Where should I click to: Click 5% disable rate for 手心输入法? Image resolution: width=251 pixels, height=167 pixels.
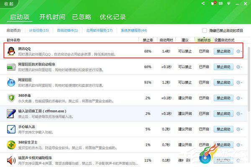pyautogui.click(x=148, y=129)
